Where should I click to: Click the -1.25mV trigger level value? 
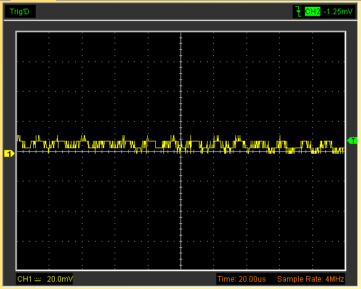tap(338, 12)
